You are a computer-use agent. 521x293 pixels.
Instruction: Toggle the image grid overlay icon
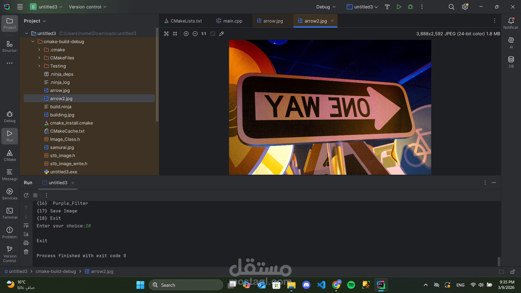tap(175, 34)
